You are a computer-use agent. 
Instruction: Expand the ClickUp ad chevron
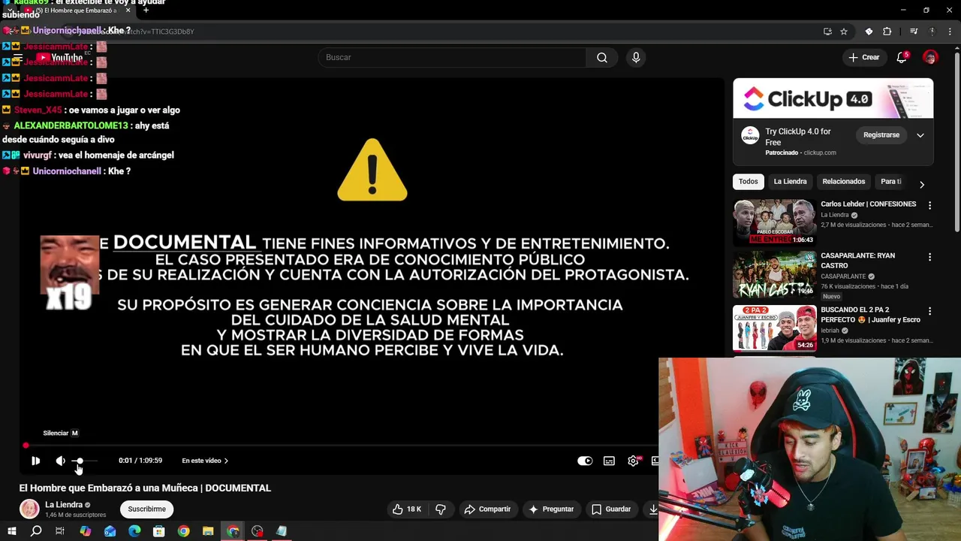click(x=920, y=135)
